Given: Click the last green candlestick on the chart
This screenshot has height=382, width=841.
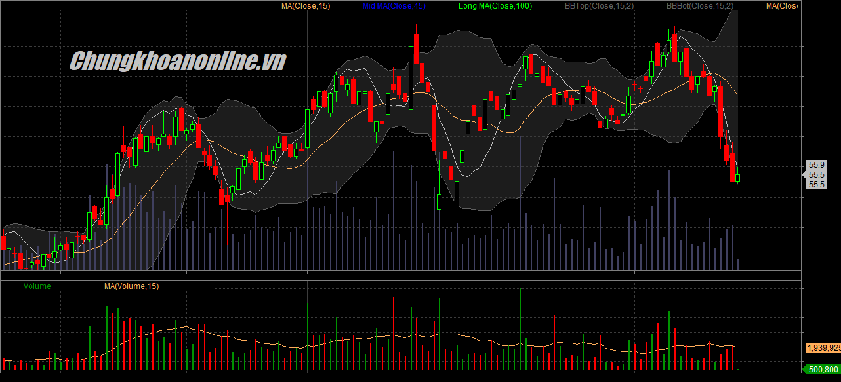Looking at the screenshot, I should tap(738, 177).
